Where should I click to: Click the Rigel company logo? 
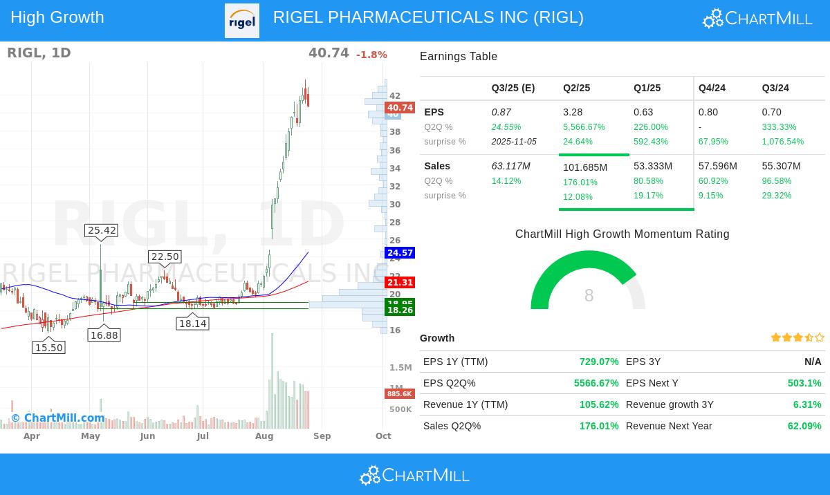tap(242, 21)
